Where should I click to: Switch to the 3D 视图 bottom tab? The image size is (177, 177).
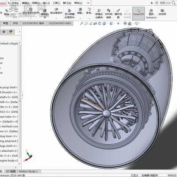coord(10,171)
